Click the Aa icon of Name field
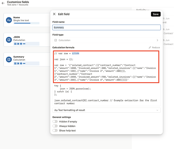 9,20
